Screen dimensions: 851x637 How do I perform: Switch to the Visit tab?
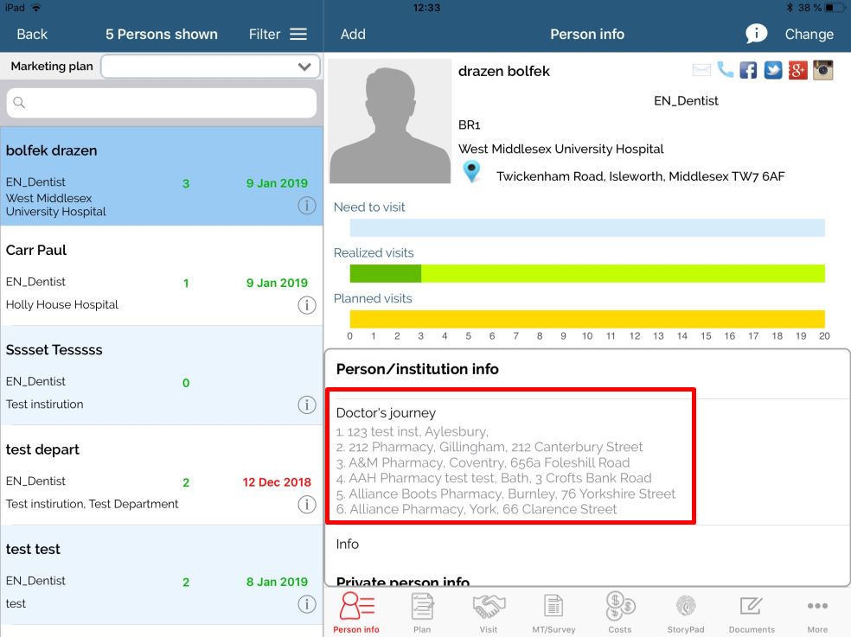[x=489, y=612]
